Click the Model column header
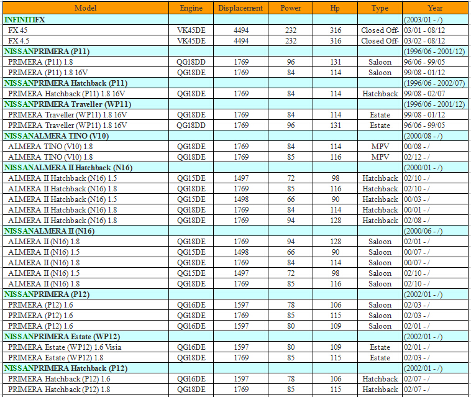This screenshot has width=471, height=397. (x=86, y=8)
